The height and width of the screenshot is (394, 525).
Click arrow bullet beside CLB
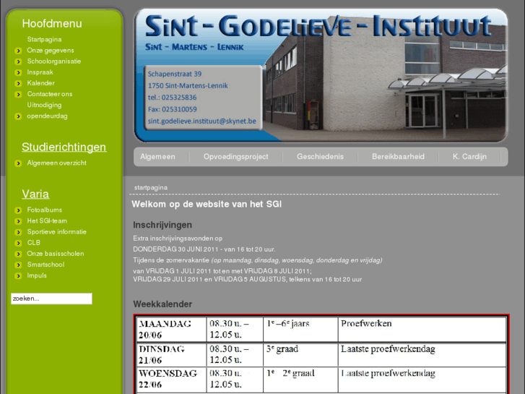18,243
